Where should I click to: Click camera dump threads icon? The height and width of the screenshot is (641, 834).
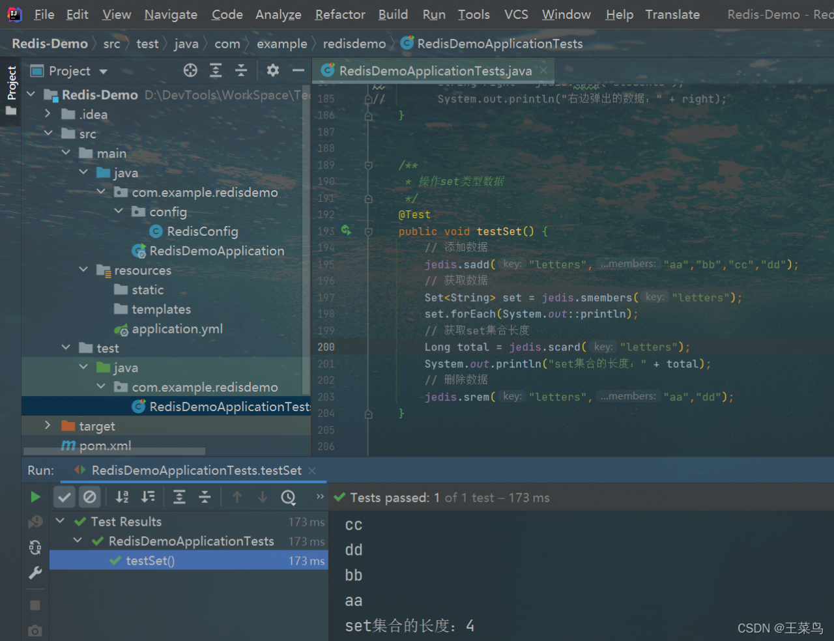pyautogui.click(x=35, y=631)
